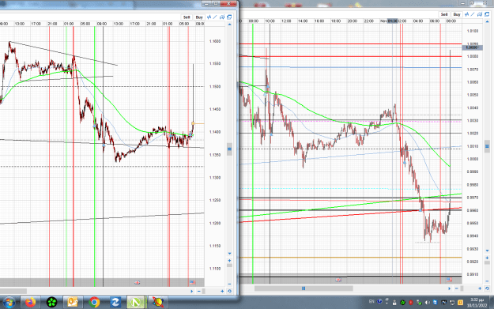494x309 pixels.
Task: Zoom in vertical scale plus in left chart
Action: point(229,261)
